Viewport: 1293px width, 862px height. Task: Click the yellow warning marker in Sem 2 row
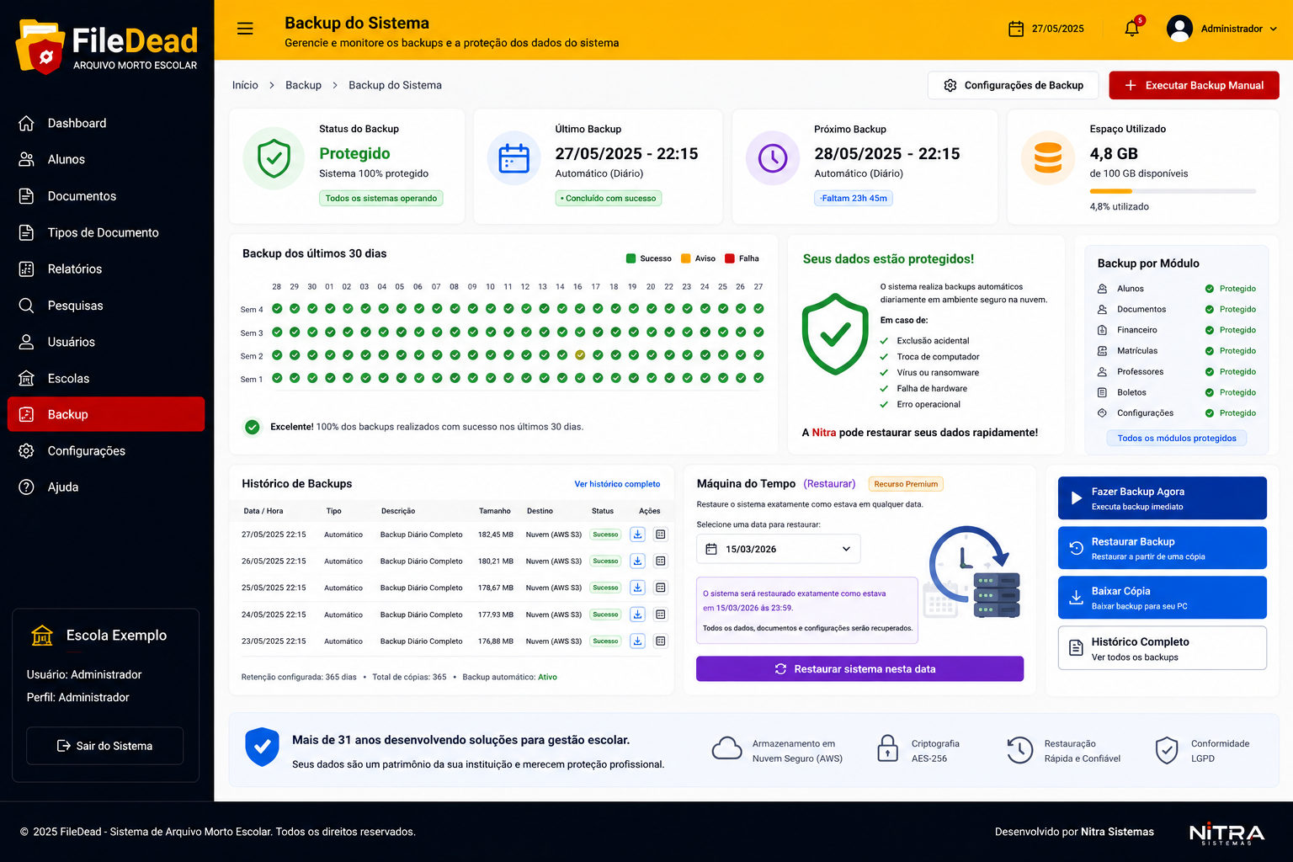(580, 355)
